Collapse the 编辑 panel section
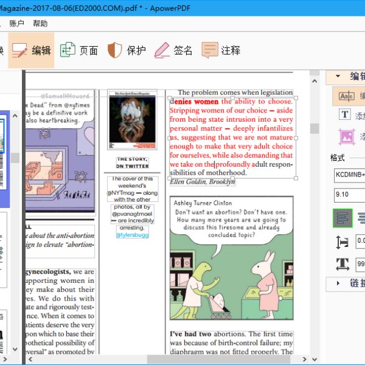The width and height of the screenshot is (365, 365). [x=338, y=76]
